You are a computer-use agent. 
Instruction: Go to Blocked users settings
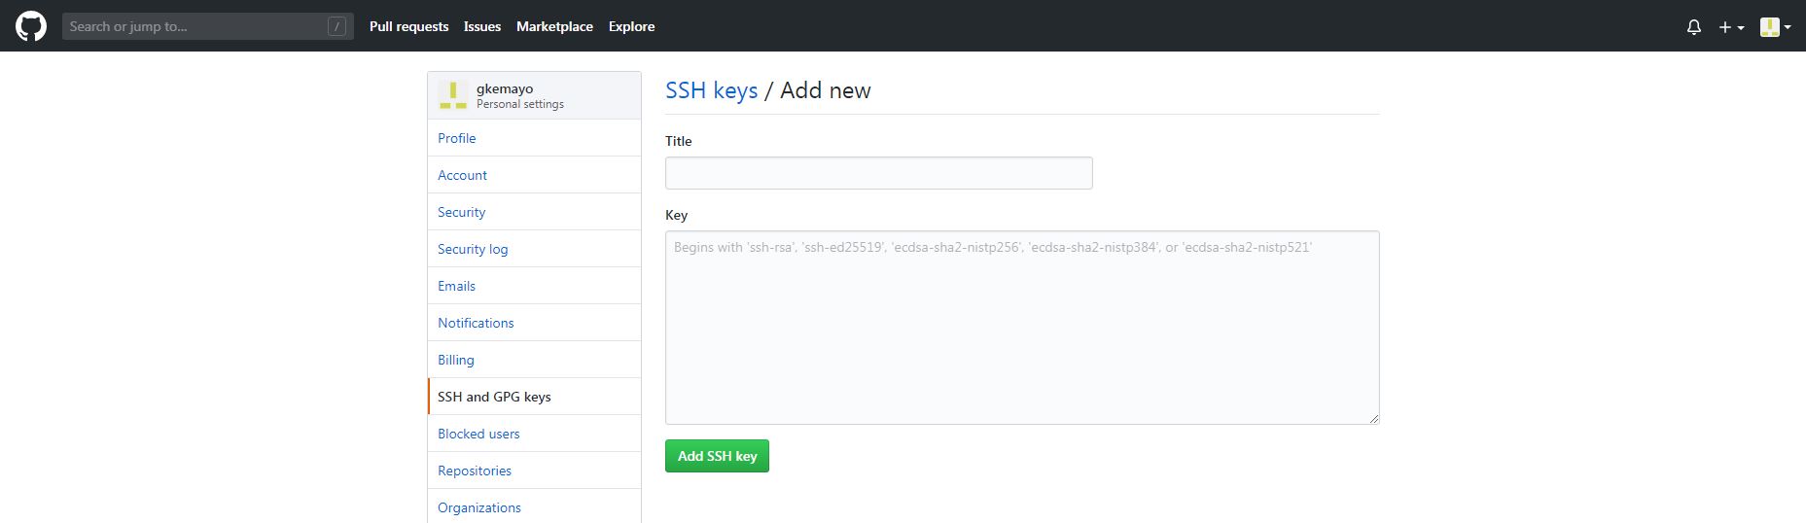tap(478, 434)
